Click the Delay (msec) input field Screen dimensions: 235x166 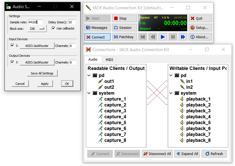click(x=72, y=22)
